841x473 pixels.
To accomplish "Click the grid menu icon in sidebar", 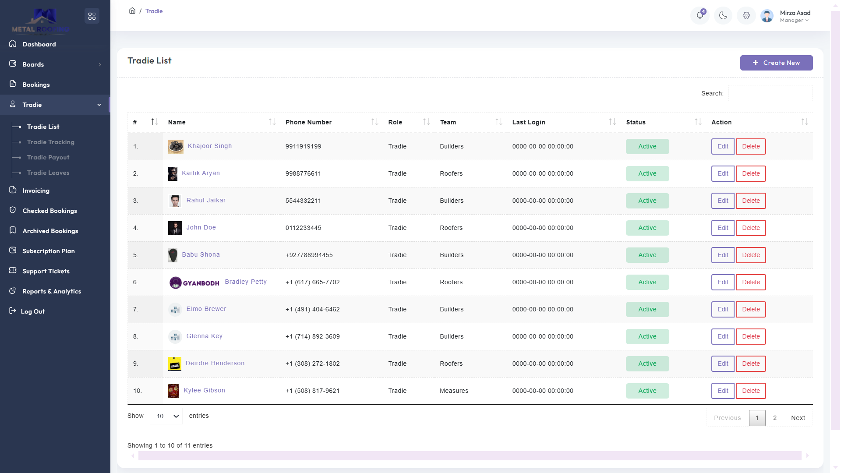I will (x=92, y=16).
